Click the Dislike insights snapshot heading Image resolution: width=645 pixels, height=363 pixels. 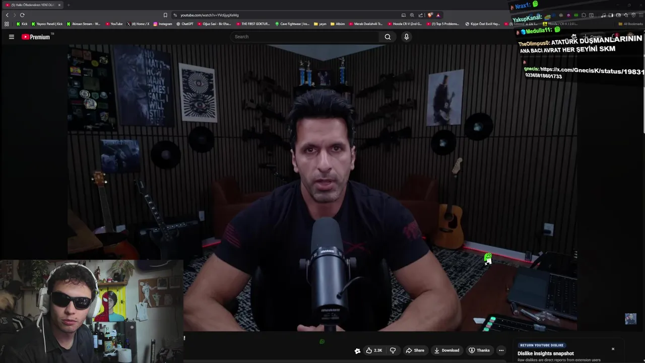pyautogui.click(x=546, y=353)
